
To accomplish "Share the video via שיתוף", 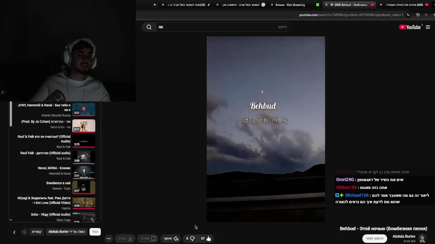I will coord(171,239).
